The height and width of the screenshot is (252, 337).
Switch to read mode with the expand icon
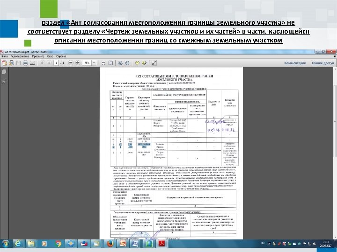[x=154, y=63]
